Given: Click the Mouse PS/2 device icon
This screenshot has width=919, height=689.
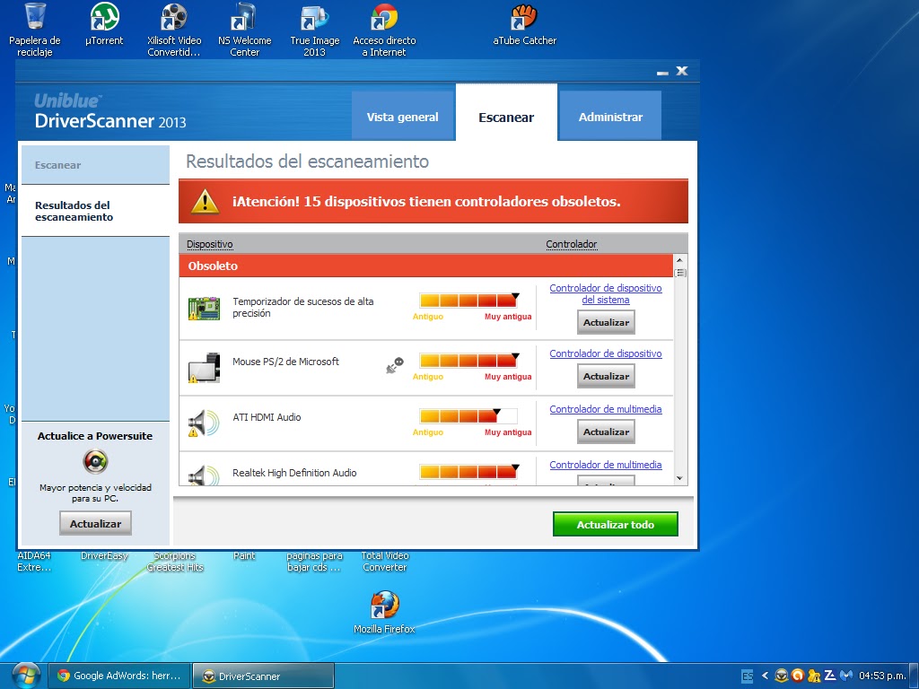Looking at the screenshot, I should [x=204, y=368].
